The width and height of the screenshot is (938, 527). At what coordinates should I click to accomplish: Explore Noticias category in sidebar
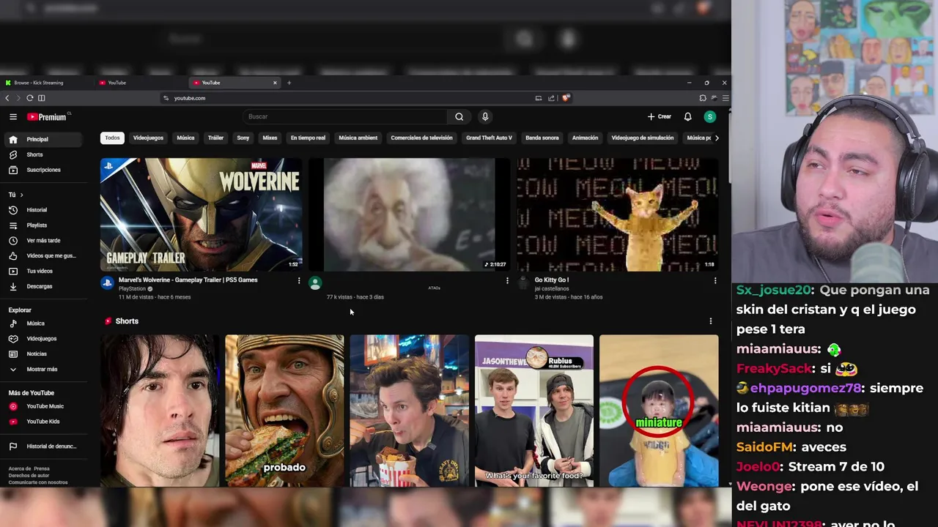(44, 354)
